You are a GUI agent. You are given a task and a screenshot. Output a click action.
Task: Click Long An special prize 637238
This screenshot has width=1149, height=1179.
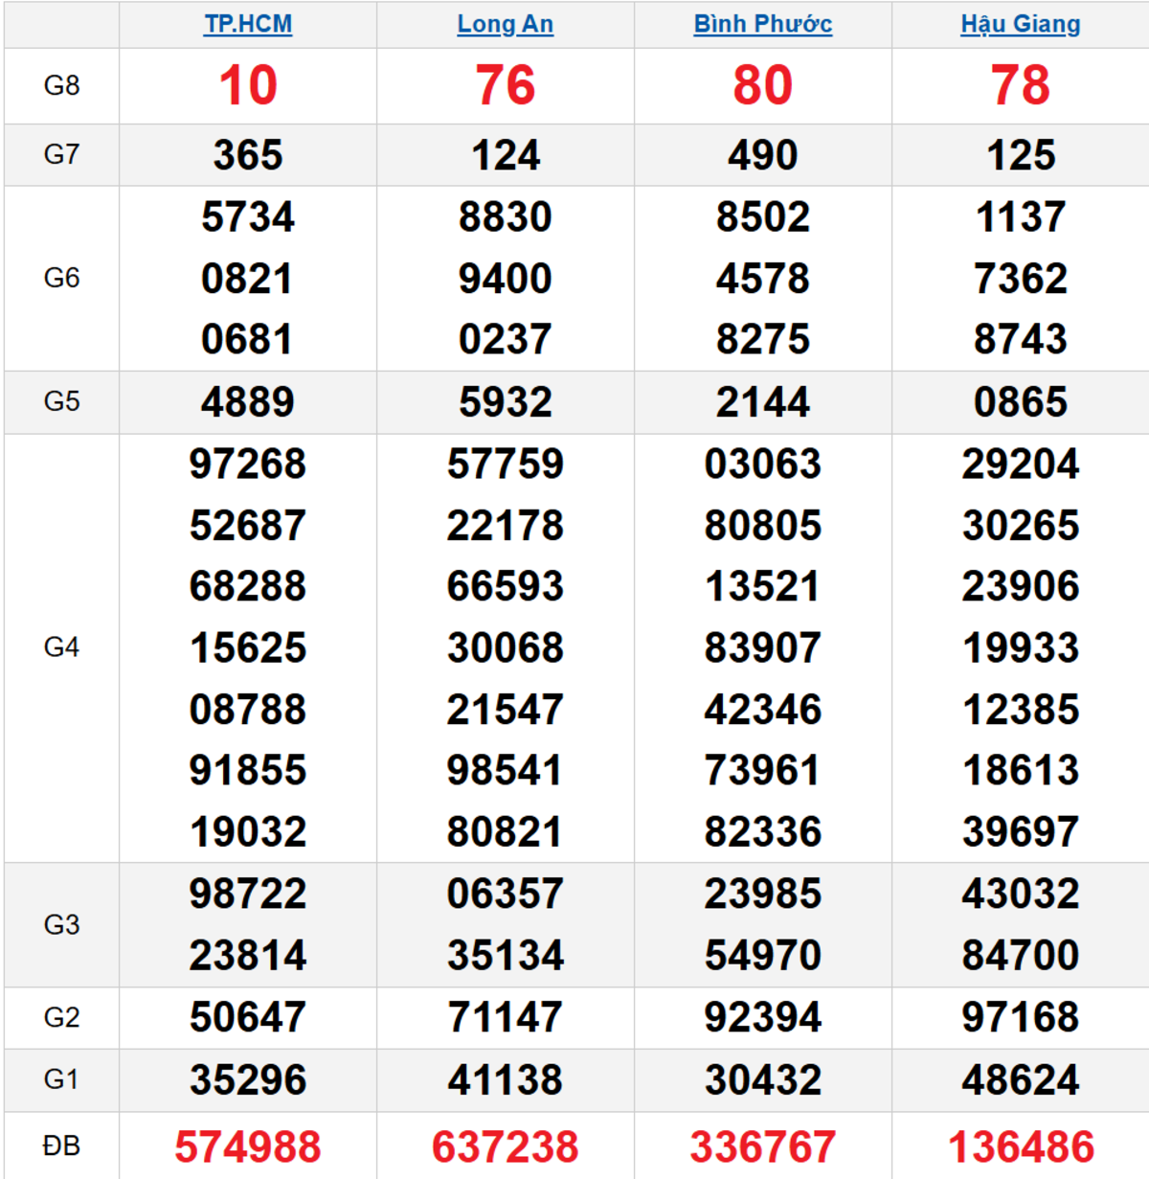pos(505,1146)
